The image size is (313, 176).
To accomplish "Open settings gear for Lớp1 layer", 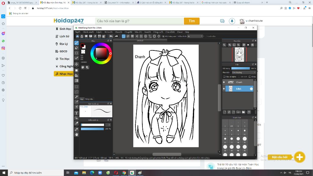I will [x=251, y=89].
